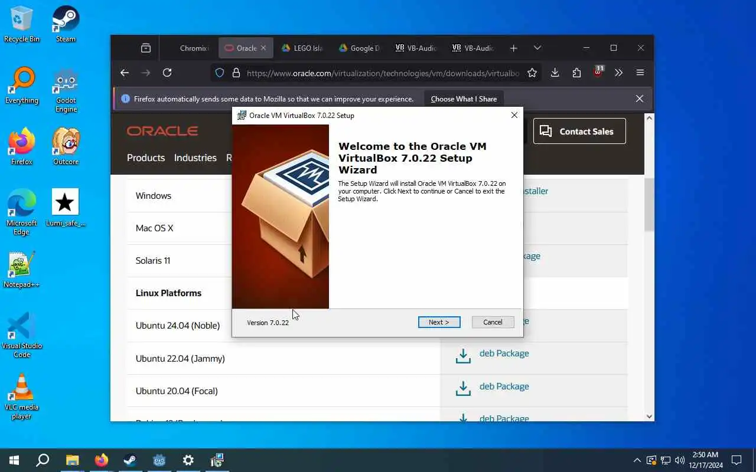Image resolution: width=756 pixels, height=472 pixels.
Task: Open volume control in system tray
Action: pyautogui.click(x=679, y=460)
